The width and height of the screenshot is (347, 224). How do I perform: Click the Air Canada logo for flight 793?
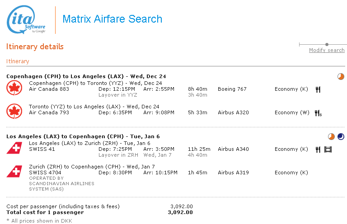[14, 111]
